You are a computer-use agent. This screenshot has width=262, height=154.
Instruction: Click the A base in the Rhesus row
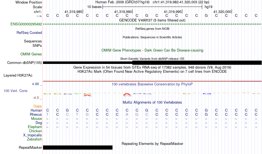click(x=127, y=114)
